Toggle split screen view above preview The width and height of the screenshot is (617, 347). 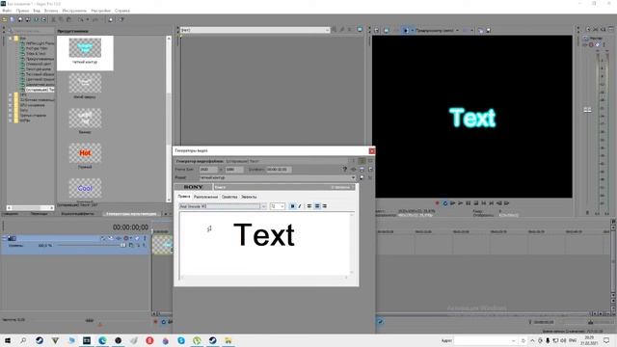click(x=406, y=30)
